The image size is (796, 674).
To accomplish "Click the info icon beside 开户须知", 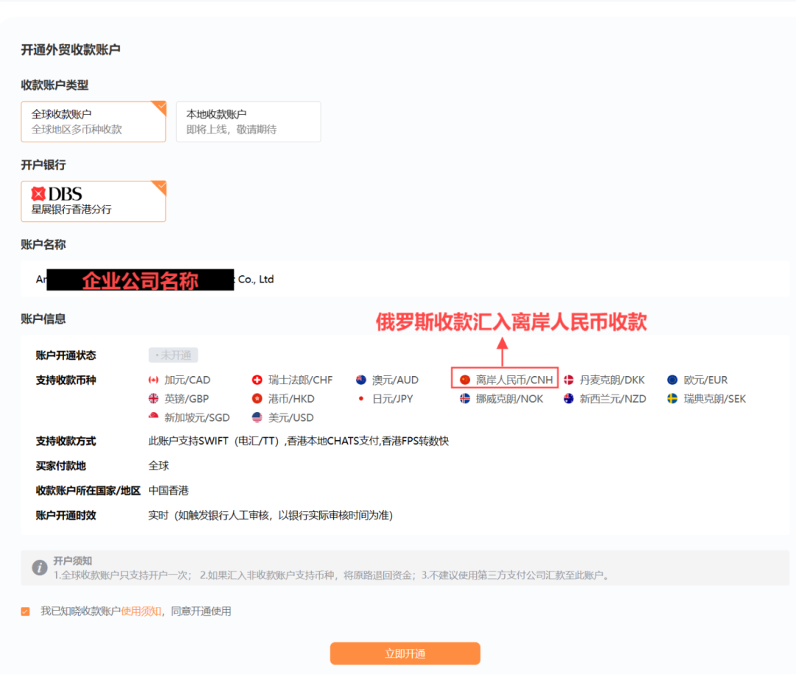I will (x=40, y=568).
